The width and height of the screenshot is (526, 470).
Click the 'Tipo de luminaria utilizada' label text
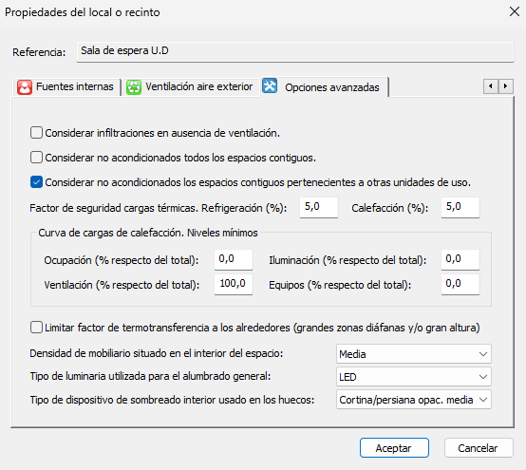pyautogui.click(x=150, y=376)
